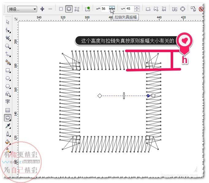Screen dimensions: 209x183
Task: Select the Ellipse tool
Action: click(8, 78)
